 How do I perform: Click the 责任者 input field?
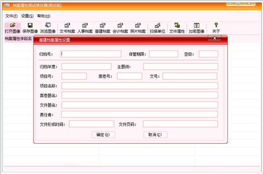139,114
